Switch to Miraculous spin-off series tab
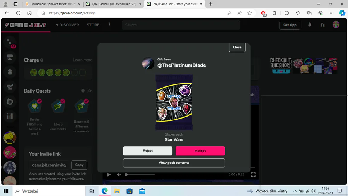348x196 pixels. (53, 4)
